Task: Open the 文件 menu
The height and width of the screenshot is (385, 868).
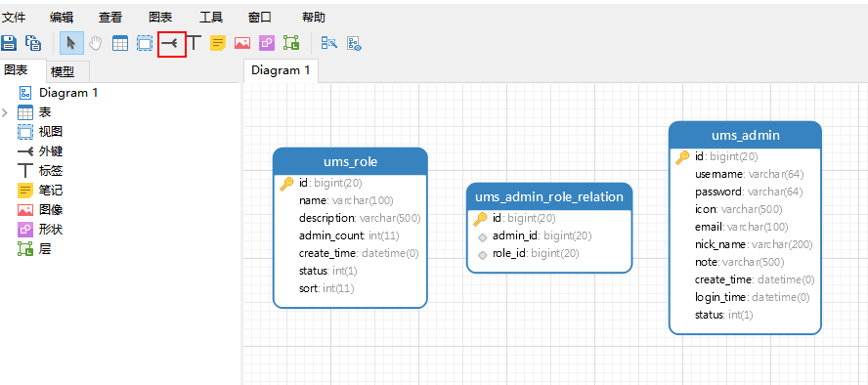Action: tap(14, 18)
